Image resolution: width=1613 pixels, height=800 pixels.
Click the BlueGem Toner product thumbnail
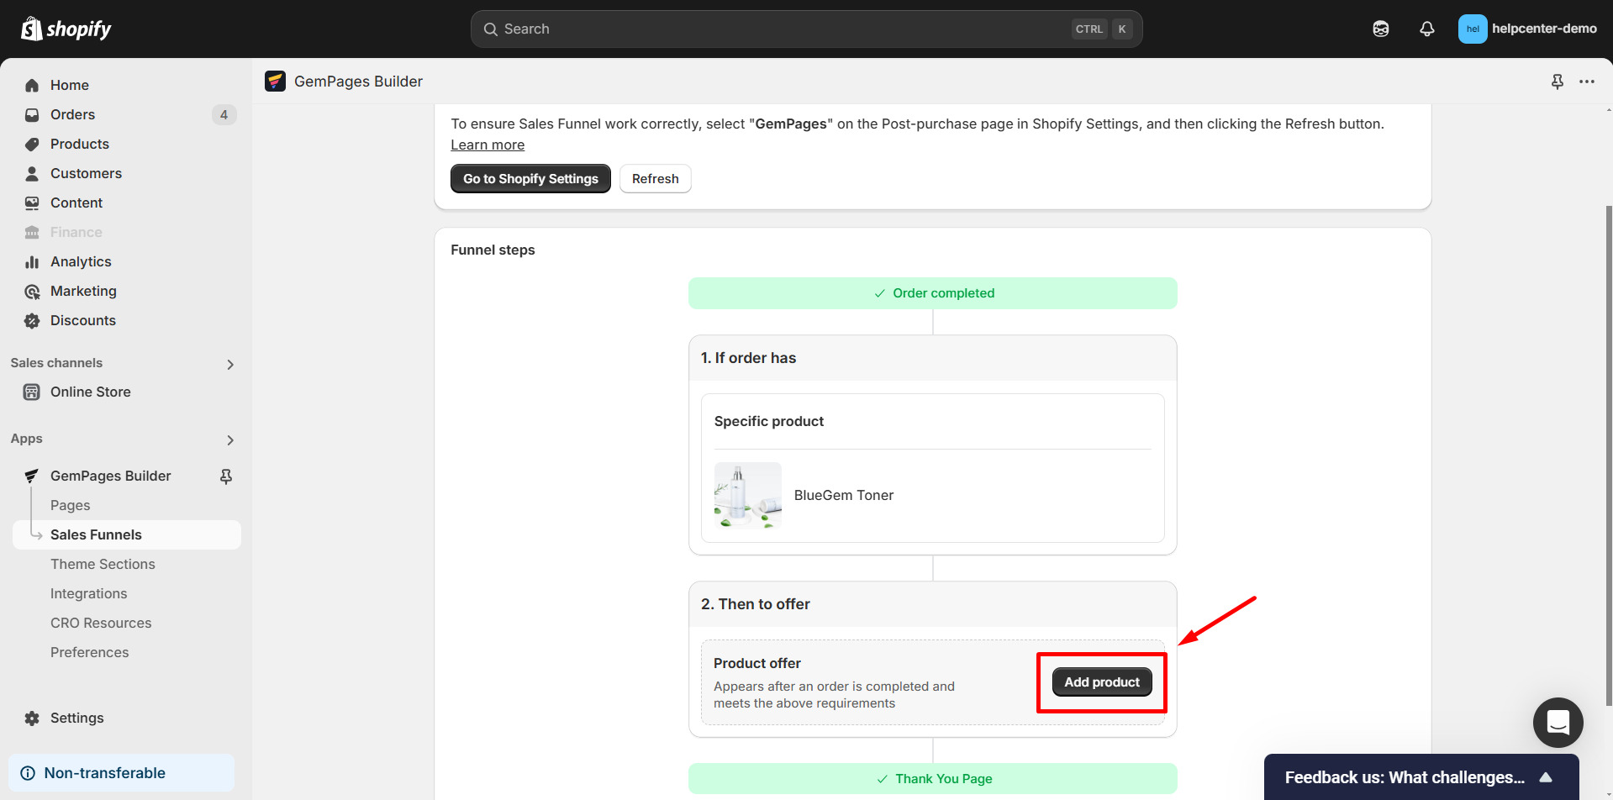click(x=747, y=496)
